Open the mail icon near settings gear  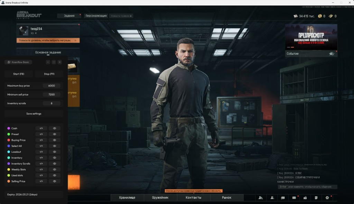[x=294, y=198]
